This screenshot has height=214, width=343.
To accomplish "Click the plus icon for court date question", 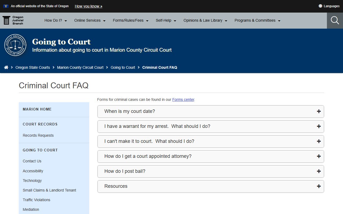I will pos(319,111).
